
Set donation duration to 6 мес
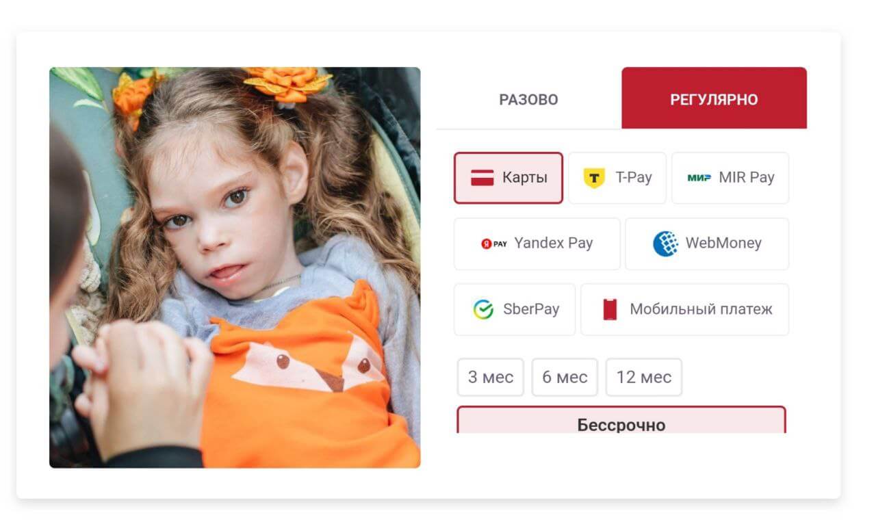(x=565, y=377)
